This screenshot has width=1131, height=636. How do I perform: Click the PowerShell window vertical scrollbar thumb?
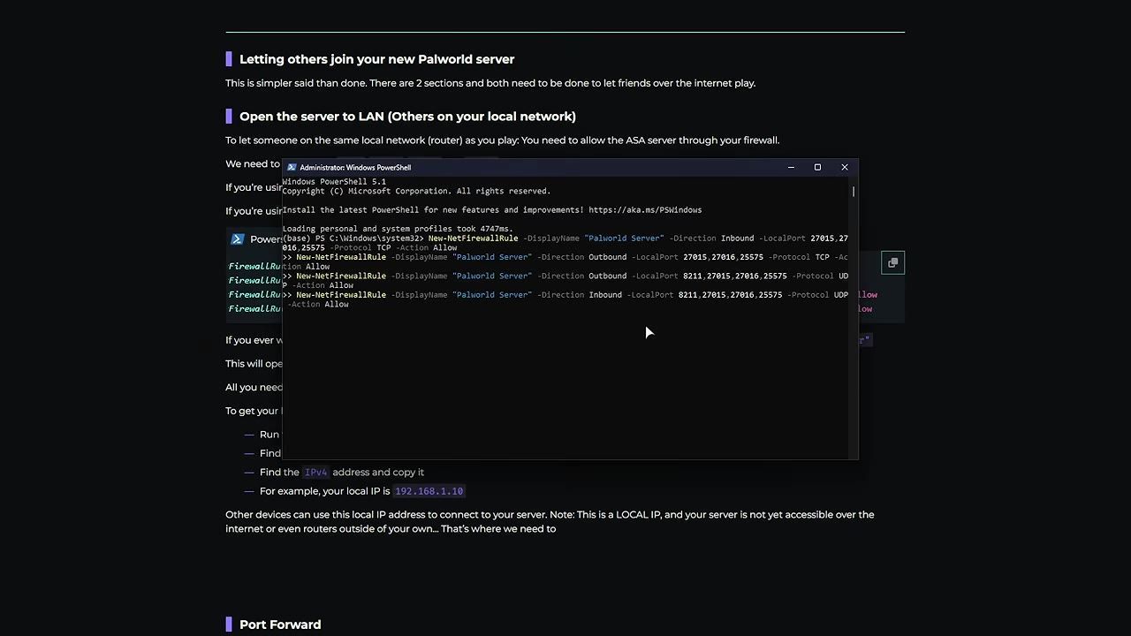point(854,191)
